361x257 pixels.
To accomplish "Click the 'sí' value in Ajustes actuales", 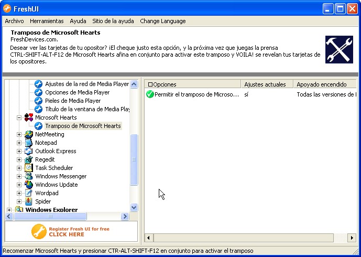I will (246, 94).
